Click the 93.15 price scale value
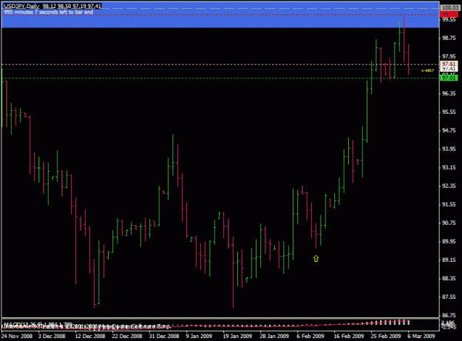Viewport: 462px width, 341px height. pos(449,168)
